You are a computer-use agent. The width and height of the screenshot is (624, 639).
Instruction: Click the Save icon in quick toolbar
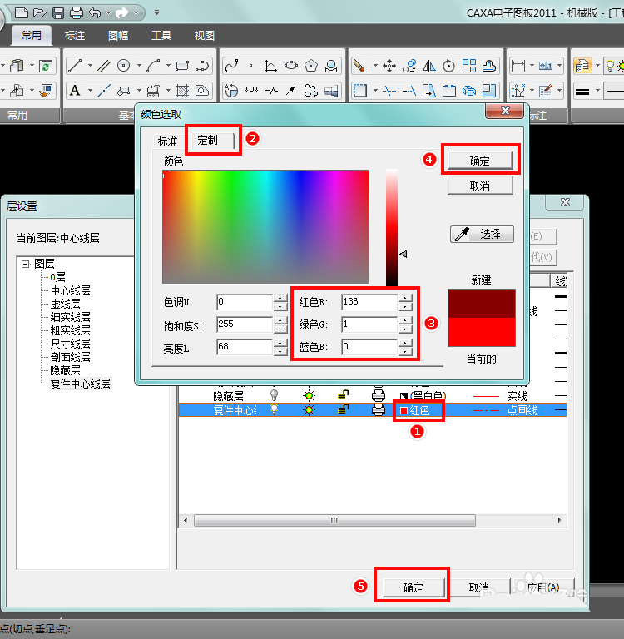(58, 13)
